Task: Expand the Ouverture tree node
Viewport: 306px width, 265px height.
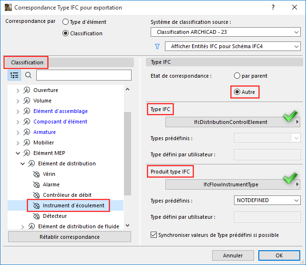Action: (18, 90)
